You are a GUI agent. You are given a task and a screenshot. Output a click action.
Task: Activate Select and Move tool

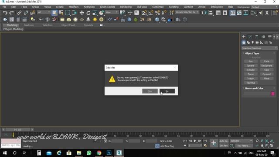pos(82,13)
